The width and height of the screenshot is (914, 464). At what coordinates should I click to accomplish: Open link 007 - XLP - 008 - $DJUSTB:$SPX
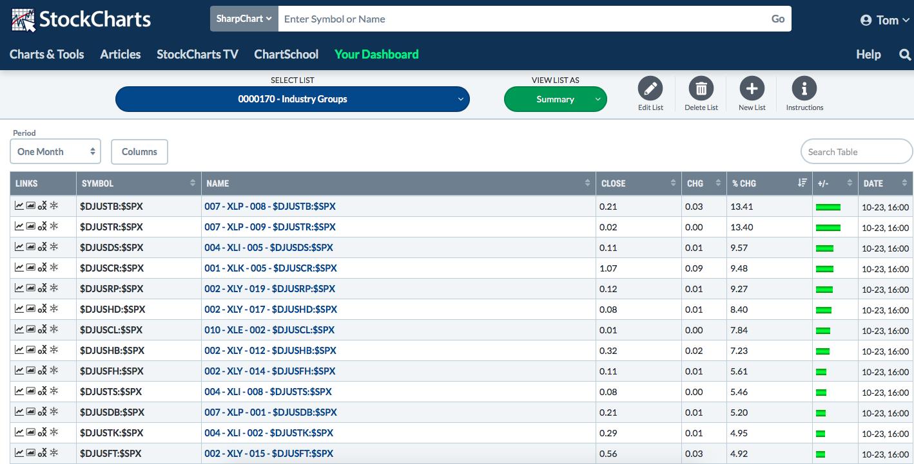[x=270, y=207]
